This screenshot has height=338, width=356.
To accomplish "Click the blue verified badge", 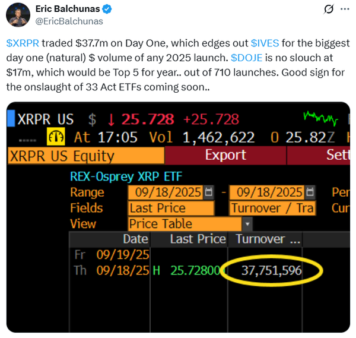I will click(x=106, y=10).
